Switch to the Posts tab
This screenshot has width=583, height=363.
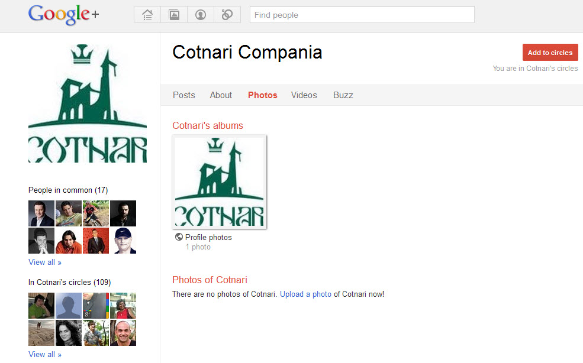coord(184,95)
